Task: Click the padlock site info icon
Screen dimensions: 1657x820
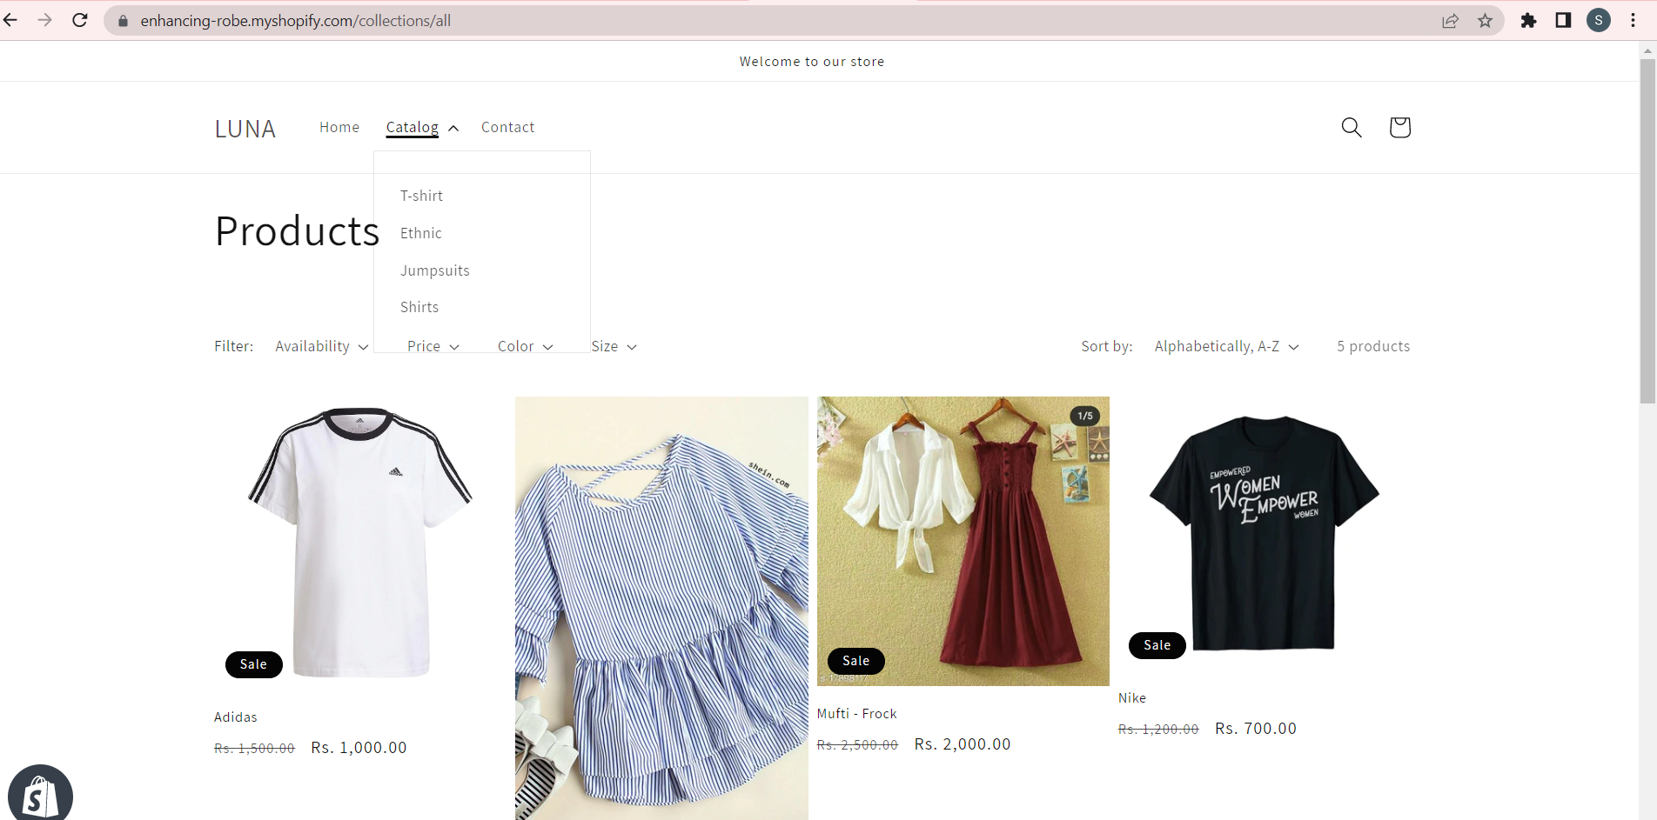Action: [123, 21]
